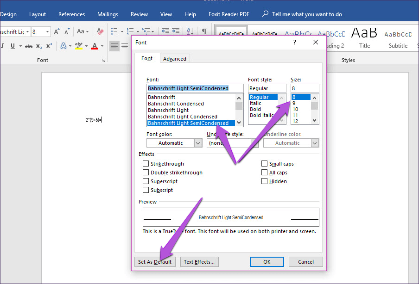
Task: Click the bullet list icon
Action: pyautogui.click(x=114, y=31)
